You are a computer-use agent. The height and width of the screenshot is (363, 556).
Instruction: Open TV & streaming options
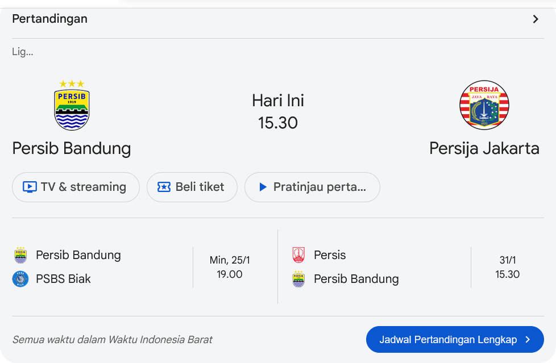click(x=76, y=187)
